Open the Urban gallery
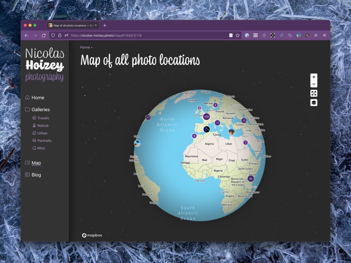Image resolution: width=351 pixels, height=263 pixels. (x=42, y=133)
